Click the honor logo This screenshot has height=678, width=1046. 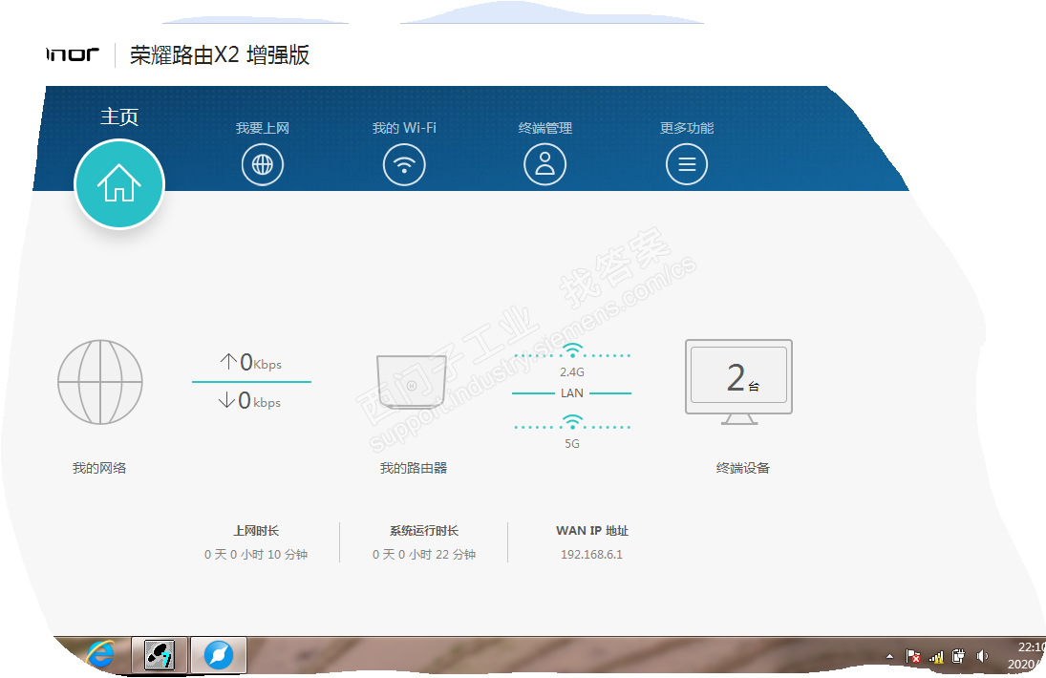pyautogui.click(x=73, y=54)
